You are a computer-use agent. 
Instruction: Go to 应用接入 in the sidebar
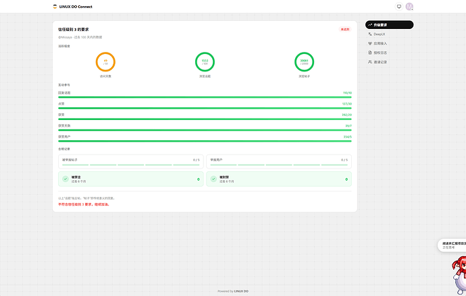click(x=389, y=43)
